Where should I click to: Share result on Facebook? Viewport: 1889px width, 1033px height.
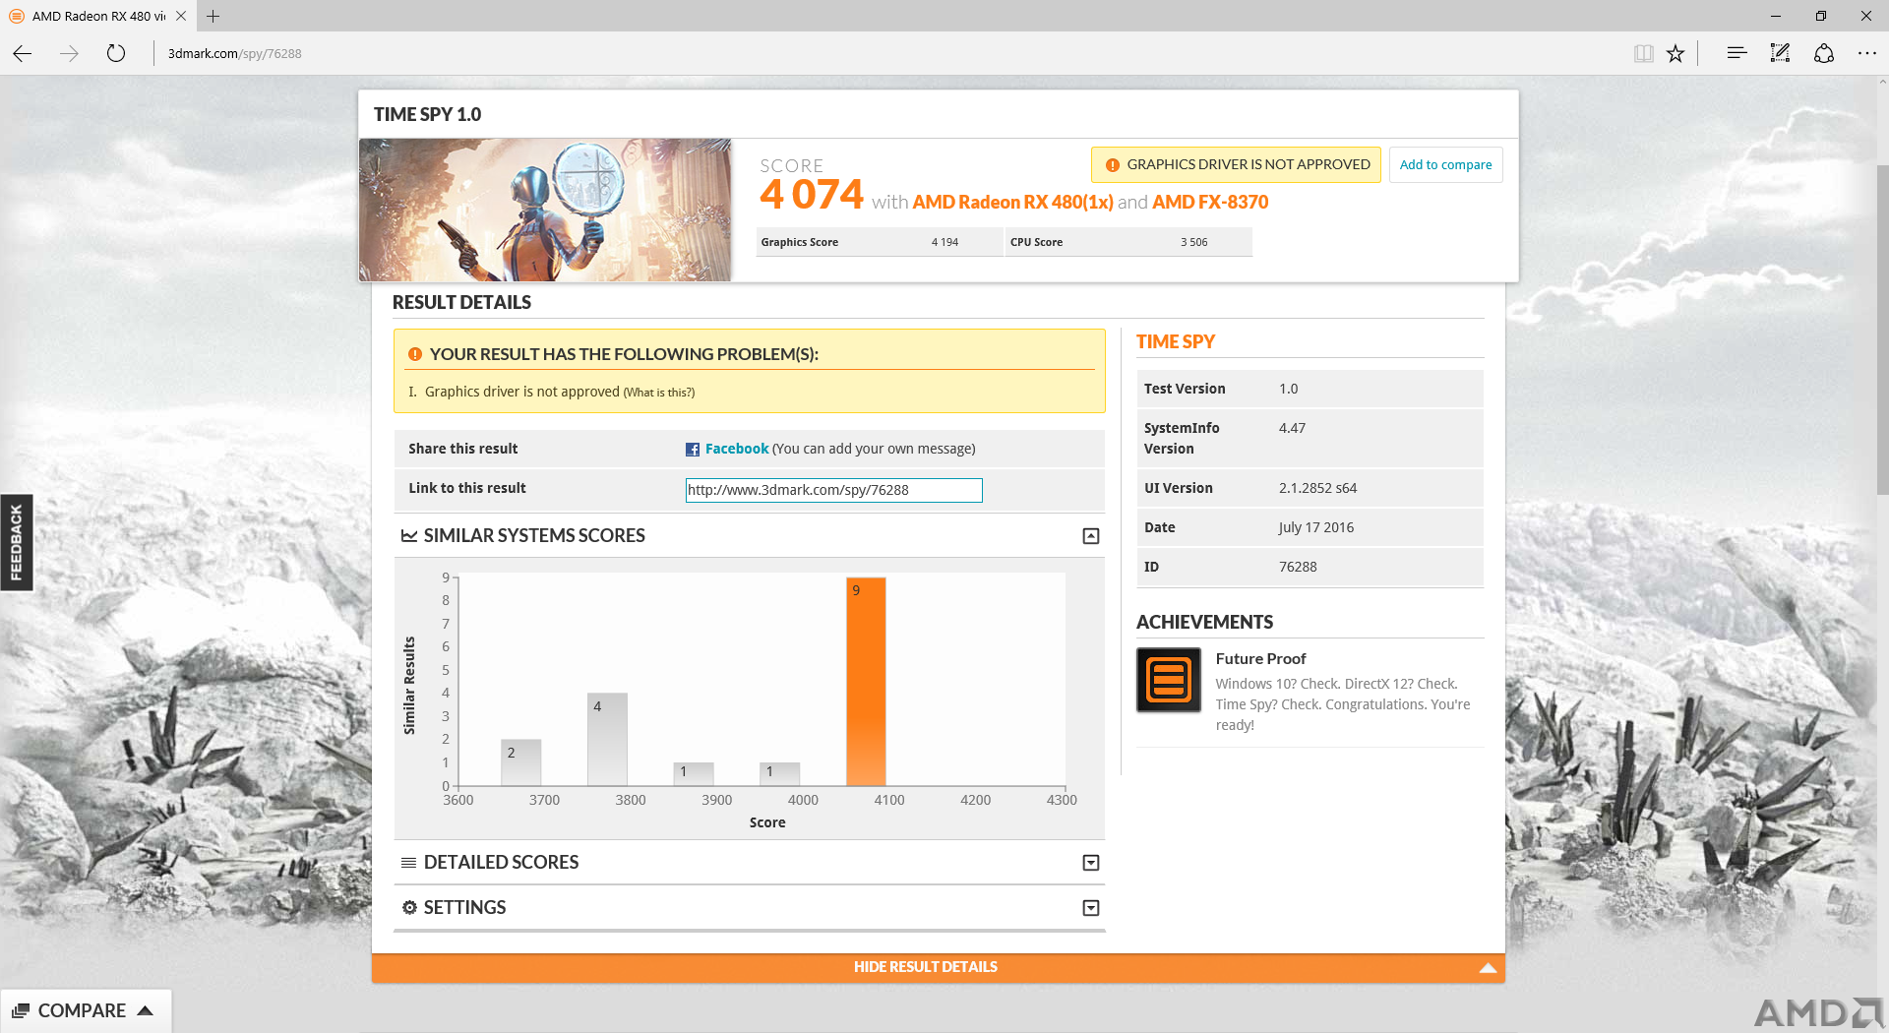[736, 449]
